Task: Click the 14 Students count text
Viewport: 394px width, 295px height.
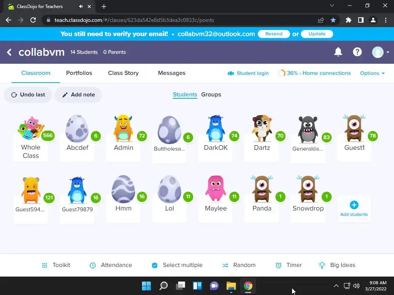Action: [x=84, y=52]
